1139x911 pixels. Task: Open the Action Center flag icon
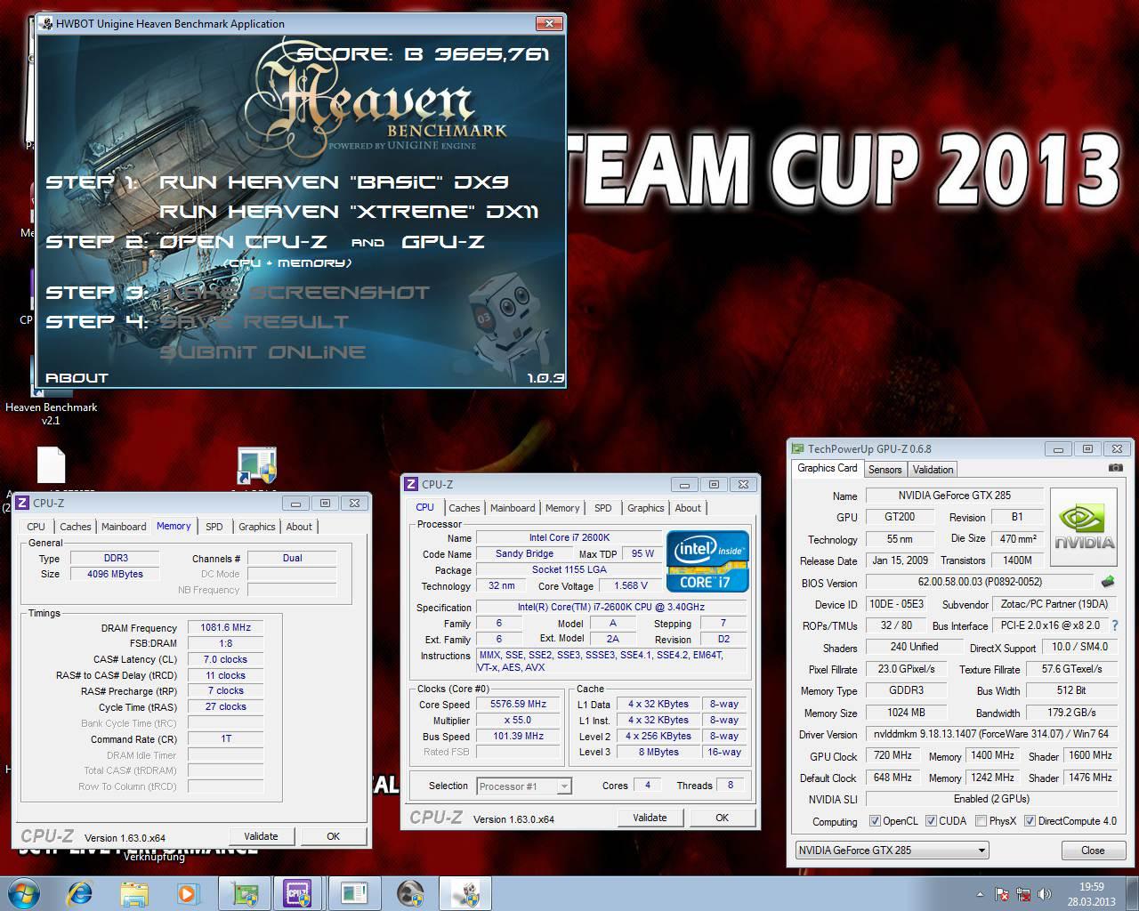1002,894
